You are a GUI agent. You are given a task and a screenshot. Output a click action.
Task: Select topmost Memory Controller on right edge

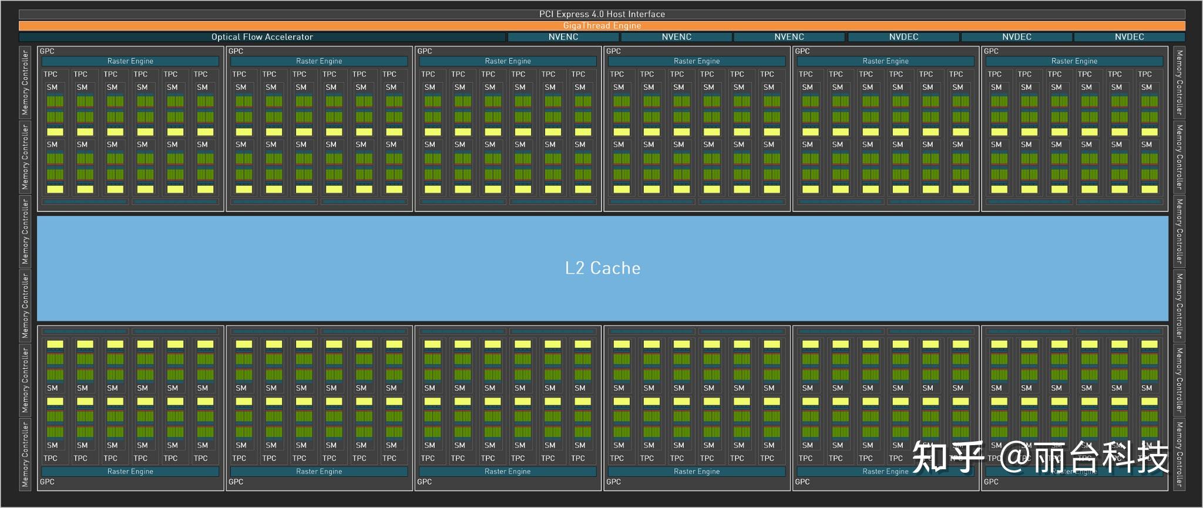pos(1179,82)
